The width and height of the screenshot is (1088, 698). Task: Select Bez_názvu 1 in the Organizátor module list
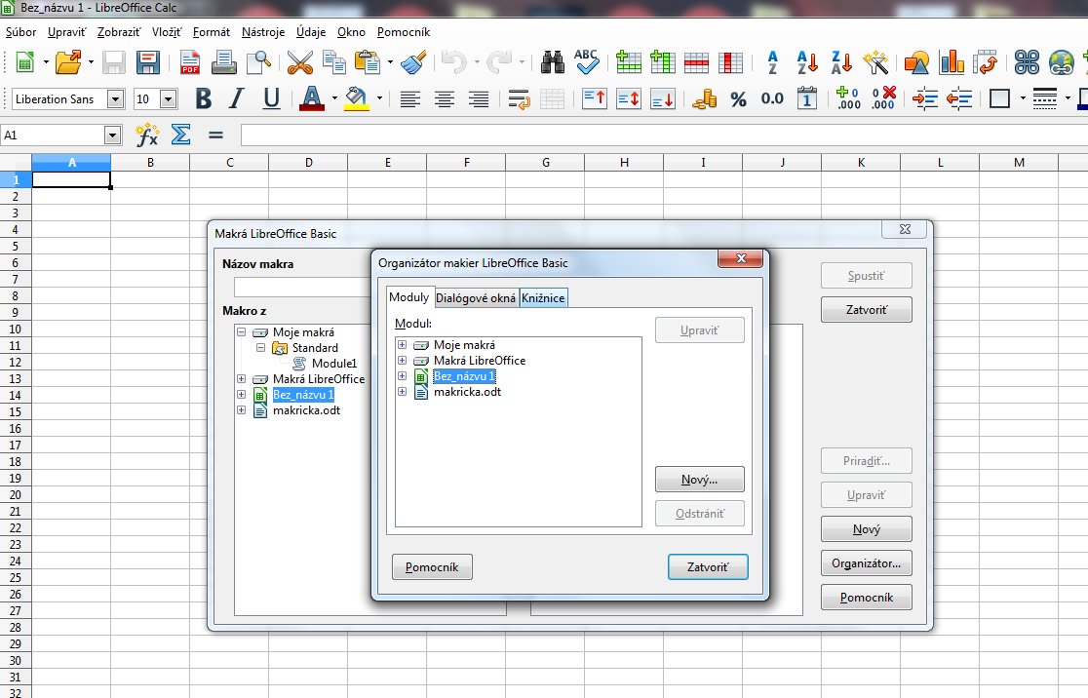[x=464, y=376]
